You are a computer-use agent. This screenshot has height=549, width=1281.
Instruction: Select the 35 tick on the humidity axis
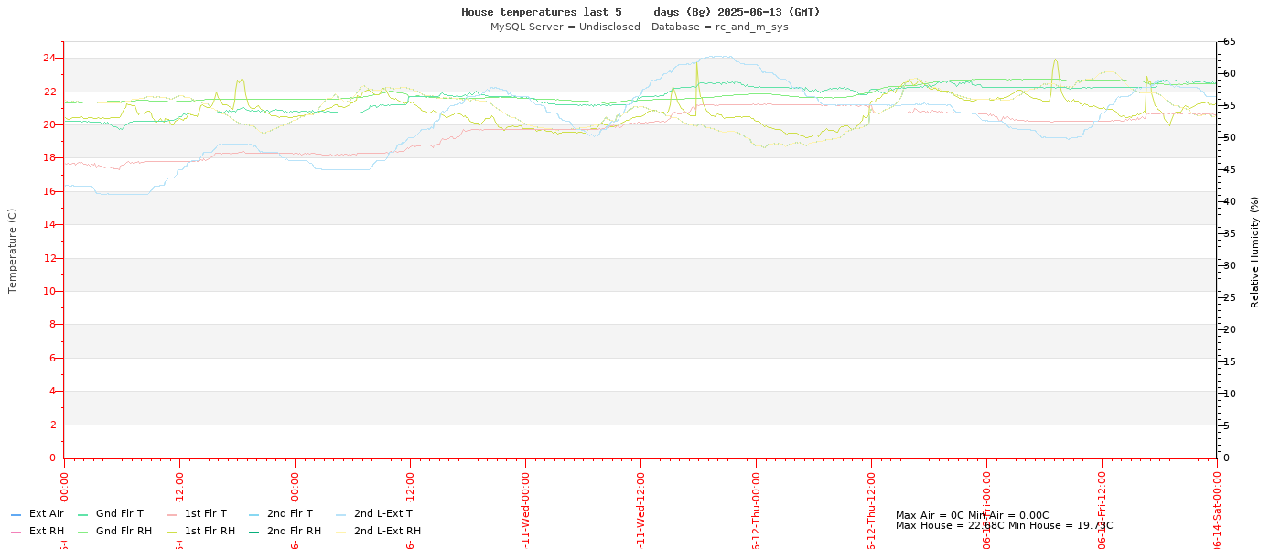coord(1230,234)
